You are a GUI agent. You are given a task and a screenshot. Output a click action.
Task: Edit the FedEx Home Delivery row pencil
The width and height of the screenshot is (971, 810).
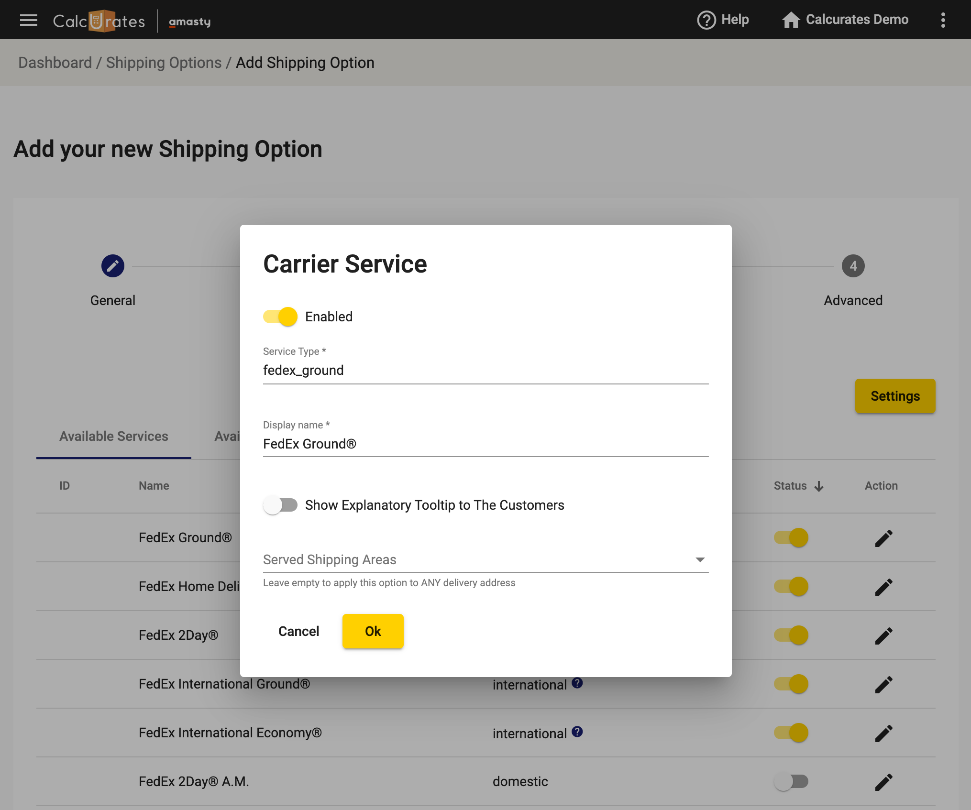pos(884,587)
